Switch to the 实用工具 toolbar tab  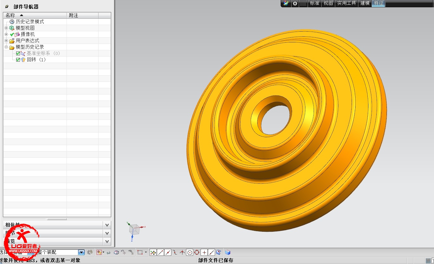[x=346, y=3]
